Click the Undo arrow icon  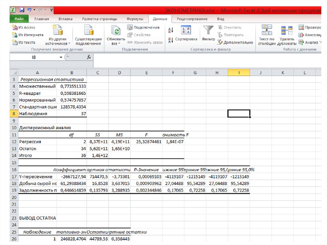[29, 10]
